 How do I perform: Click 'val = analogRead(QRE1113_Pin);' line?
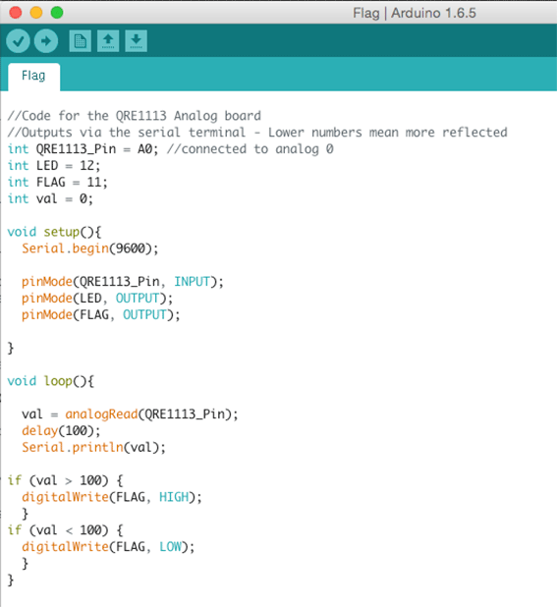coord(130,414)
